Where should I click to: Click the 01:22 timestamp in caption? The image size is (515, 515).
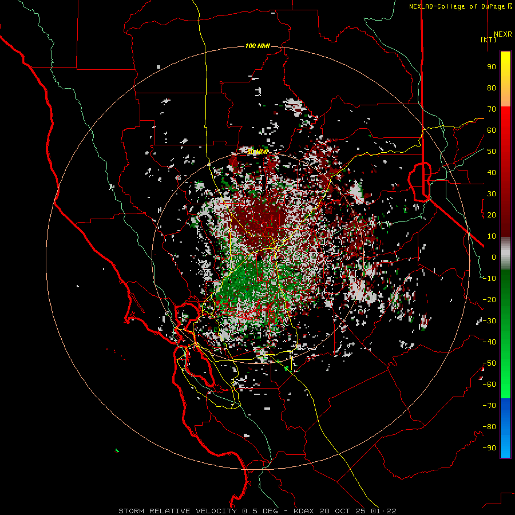coord(383,511)
